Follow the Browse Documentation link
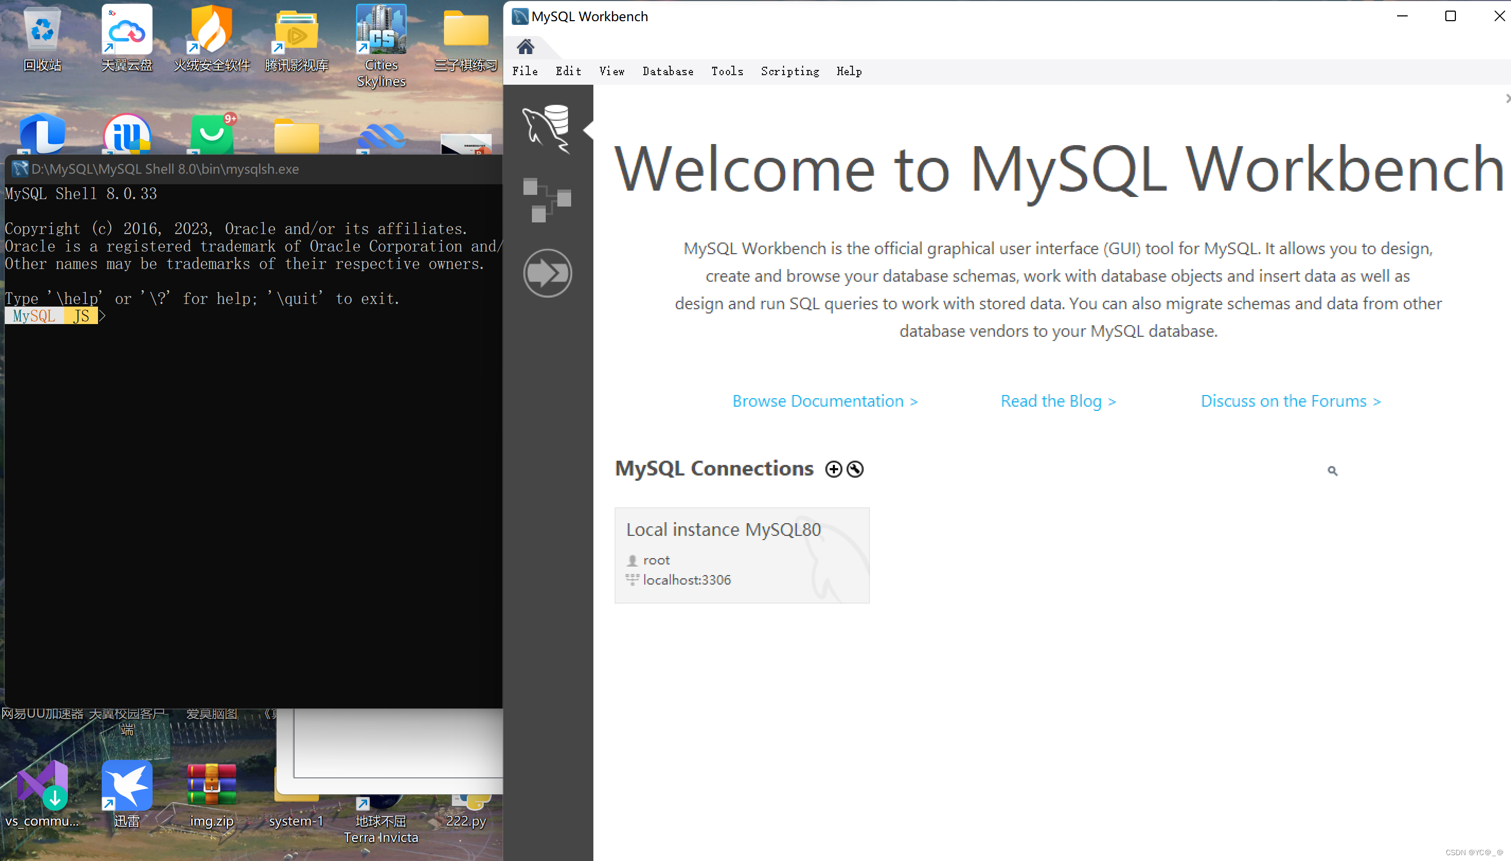The image size is (1511, 861). click(x=825, y=401)
